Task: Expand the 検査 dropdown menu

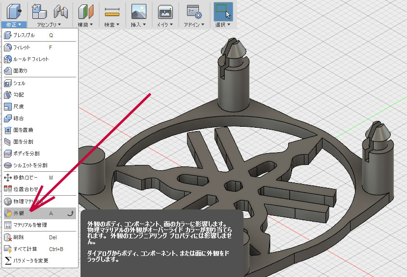Action: [112, 24]
